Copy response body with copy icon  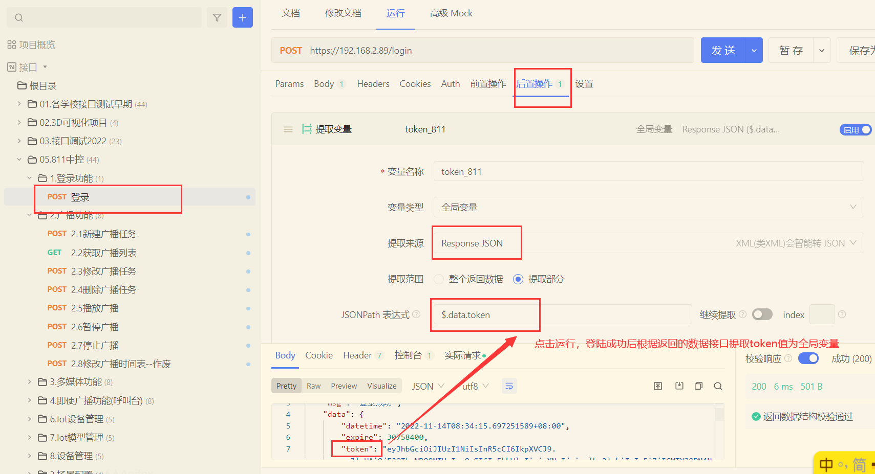pos(698,386)
